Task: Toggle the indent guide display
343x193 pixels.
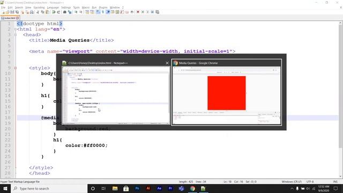Action: 108,12
